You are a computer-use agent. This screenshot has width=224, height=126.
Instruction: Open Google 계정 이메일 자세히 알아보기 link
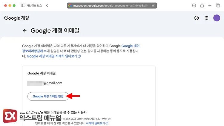pos(54,56)
